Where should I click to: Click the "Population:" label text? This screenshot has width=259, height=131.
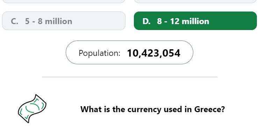tap(99, 53)
